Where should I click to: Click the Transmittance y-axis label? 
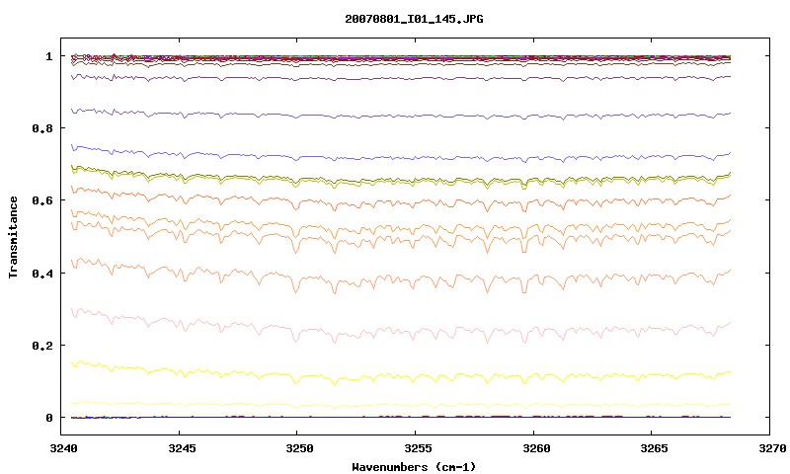[14, 237]
